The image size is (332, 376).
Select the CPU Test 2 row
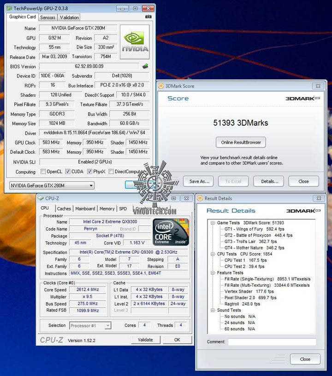point(244,266)
